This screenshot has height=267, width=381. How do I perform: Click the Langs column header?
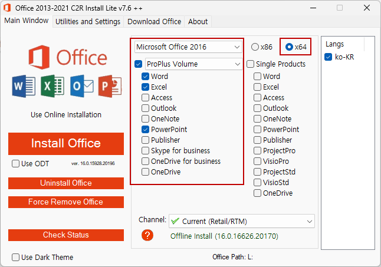335,44
